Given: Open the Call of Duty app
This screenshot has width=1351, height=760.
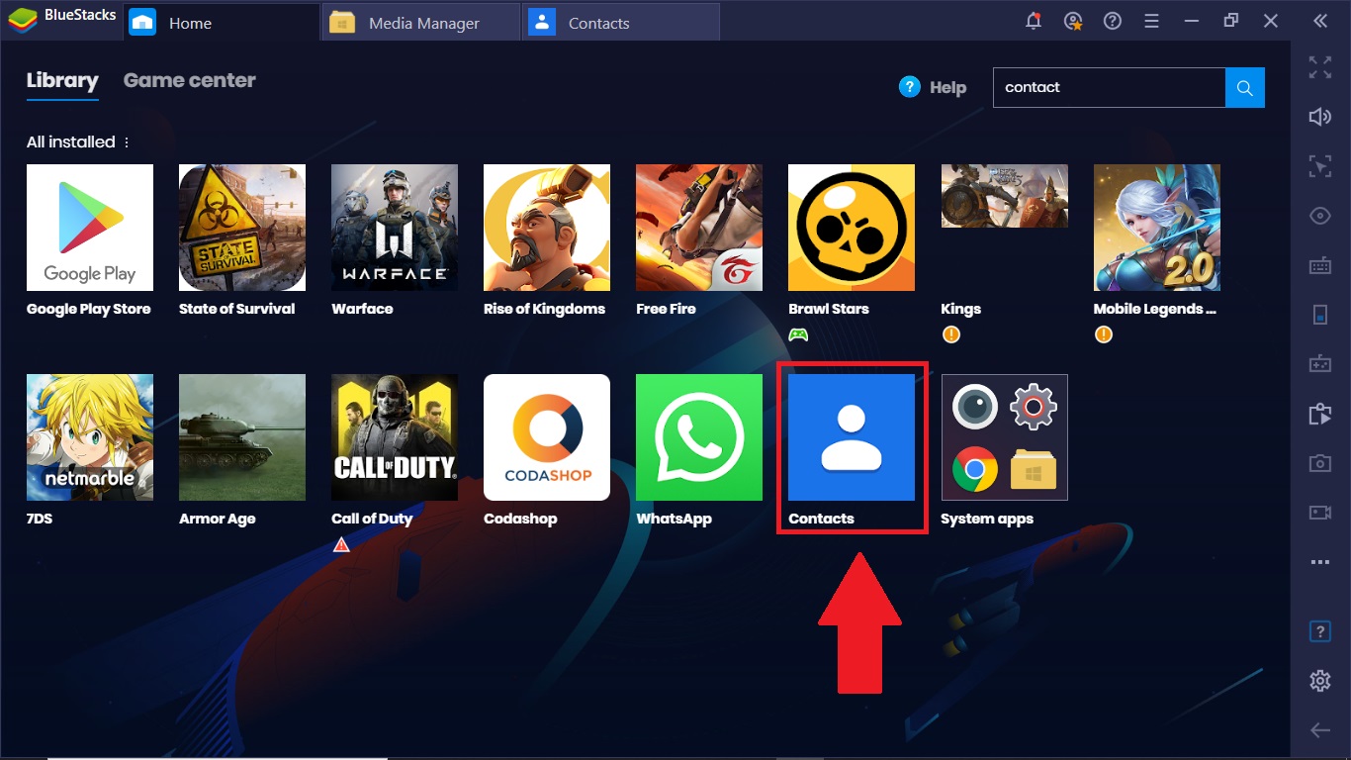Looking at the screenshot, I should point(395,437).
